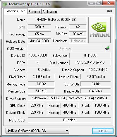Click the Shaders field 8 Unified
The width and height of the screenshot is (117, 137).
(x=44, y=70)
